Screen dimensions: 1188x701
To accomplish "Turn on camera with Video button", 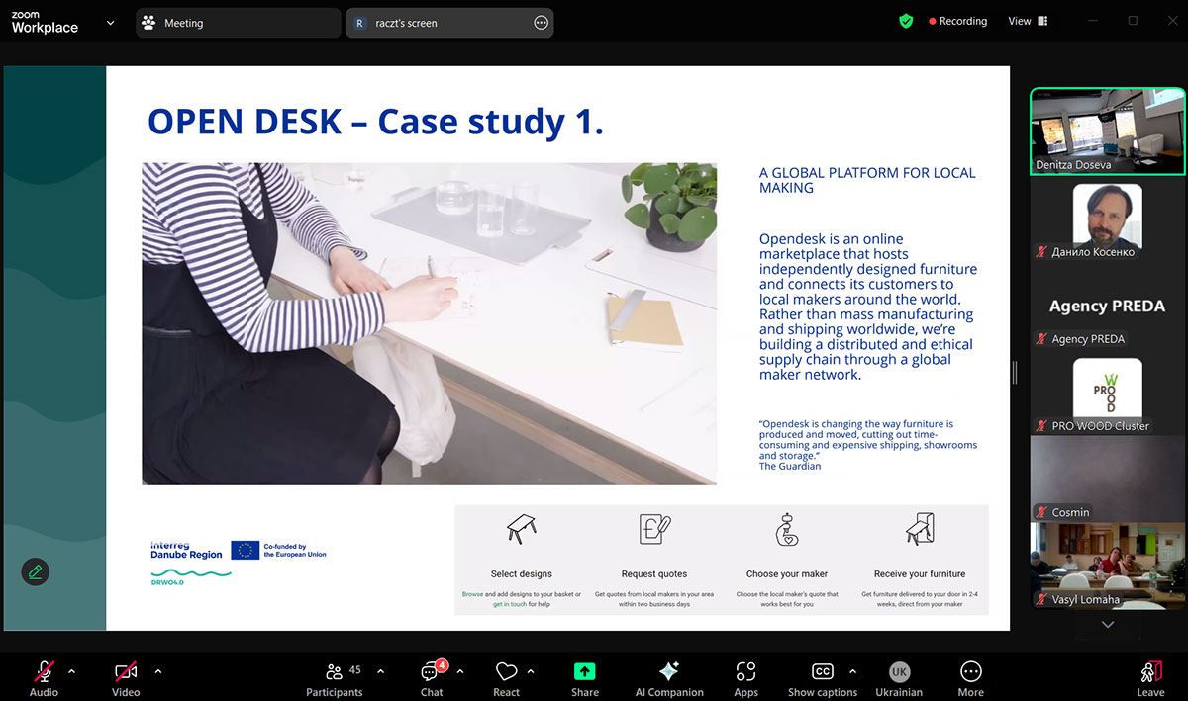I will pos(126,678).
